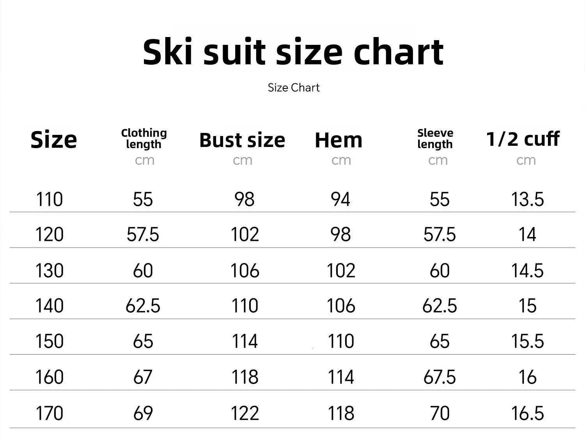Click the 13.5 cuff value
The height and width of the screenshot is (444, 585).
(x=527, y=199)
